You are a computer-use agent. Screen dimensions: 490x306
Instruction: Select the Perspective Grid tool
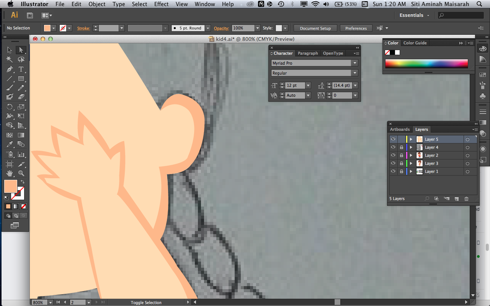click(21, 125)
